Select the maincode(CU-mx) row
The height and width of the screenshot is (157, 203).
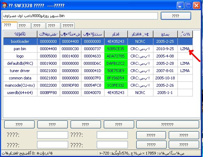pyautogui.click(x=98, y=85)
